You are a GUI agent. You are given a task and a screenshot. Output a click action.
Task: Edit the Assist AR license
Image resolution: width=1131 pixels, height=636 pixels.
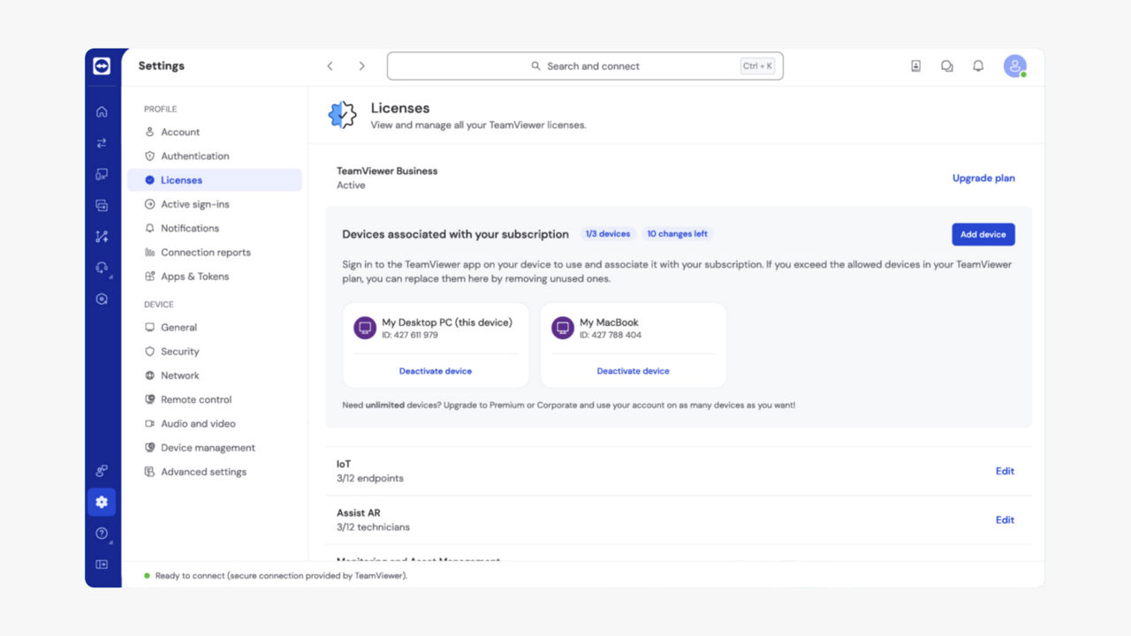point(1005,519)
